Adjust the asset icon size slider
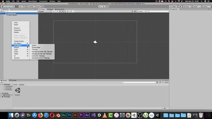 pyautogui.click(x=164, y=108)
